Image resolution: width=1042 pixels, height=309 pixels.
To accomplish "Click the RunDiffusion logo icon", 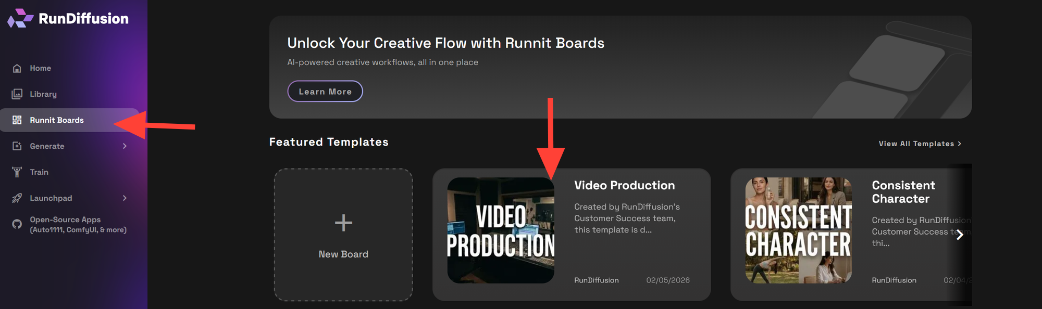I will point(20,19).
